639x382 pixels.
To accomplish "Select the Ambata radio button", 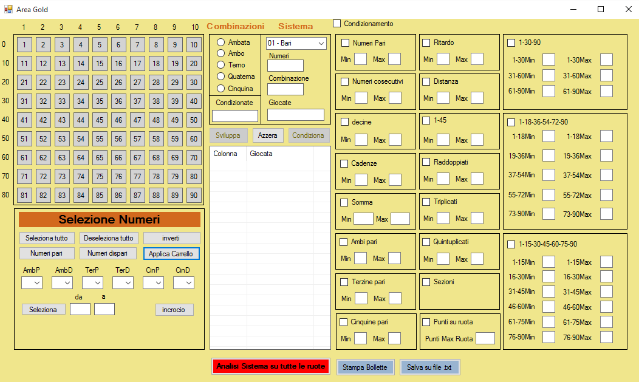I will [x=221, y=43].
